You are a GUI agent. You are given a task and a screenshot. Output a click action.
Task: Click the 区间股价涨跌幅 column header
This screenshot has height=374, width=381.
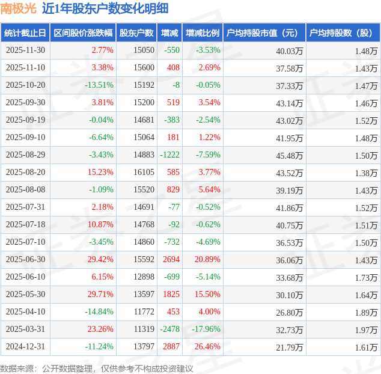click(x=83, y=33)
